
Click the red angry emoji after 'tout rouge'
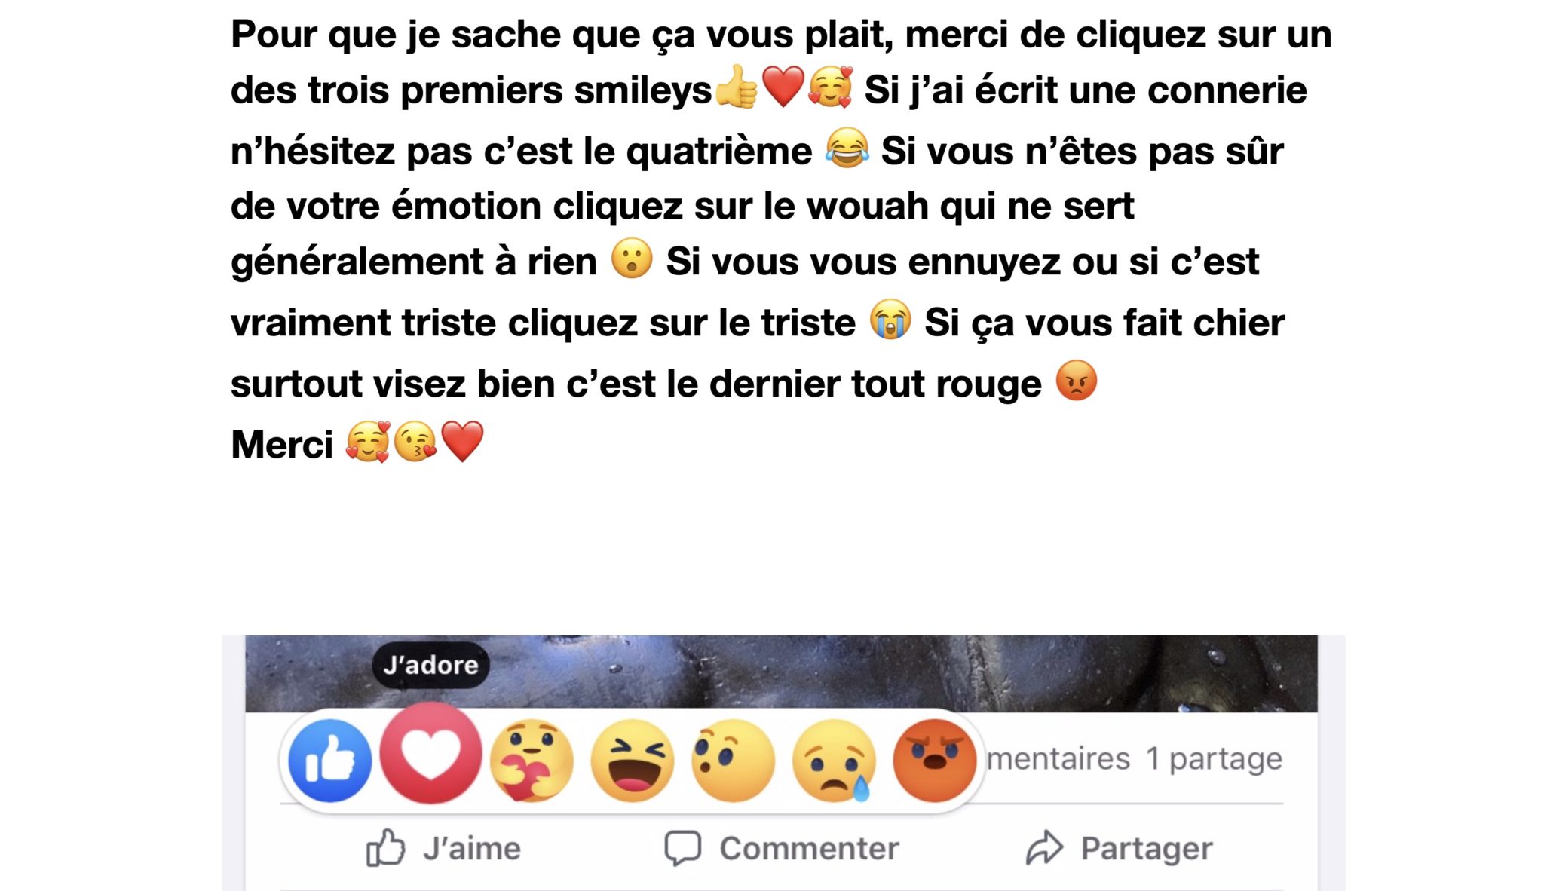click(x=1077, y=381)
